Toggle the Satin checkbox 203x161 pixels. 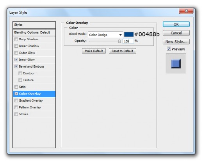pyautogui.click(x=16, y=87)
